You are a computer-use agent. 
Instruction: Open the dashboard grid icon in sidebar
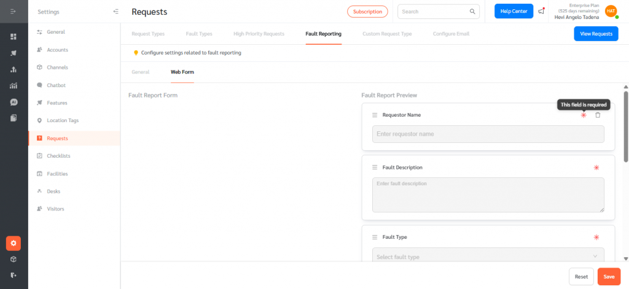(x=14, y=37)
